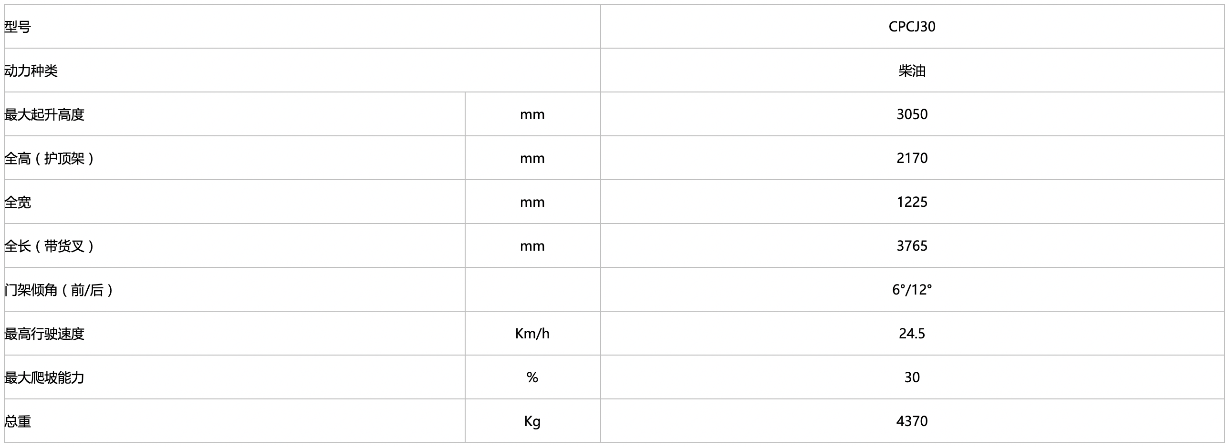Select the 柴油 power type cell
Viewport: 1229px width, 448px height.
point(912,71)
